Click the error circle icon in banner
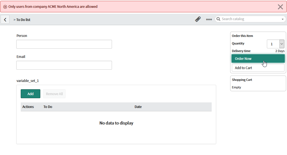The image size is (287, 155). tap(5, 7)
